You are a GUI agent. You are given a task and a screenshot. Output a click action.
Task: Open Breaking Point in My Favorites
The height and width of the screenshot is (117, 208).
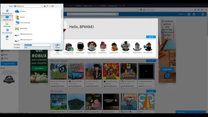click(111, 102)
